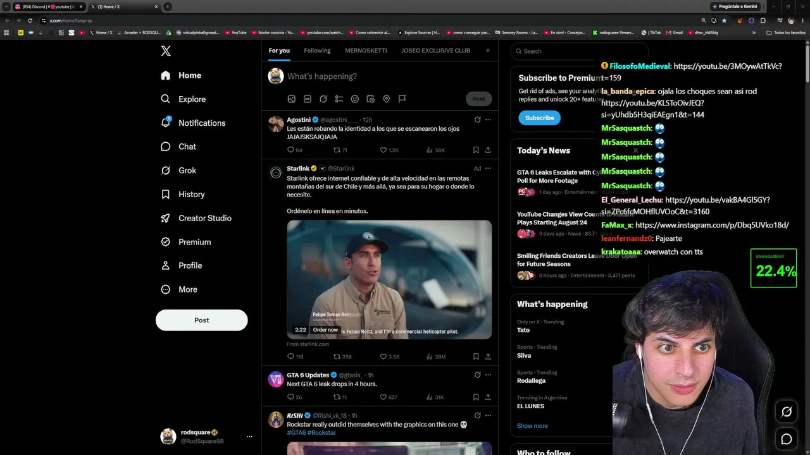Switch to the MERNOSKETTI tab

coord(366,51)
